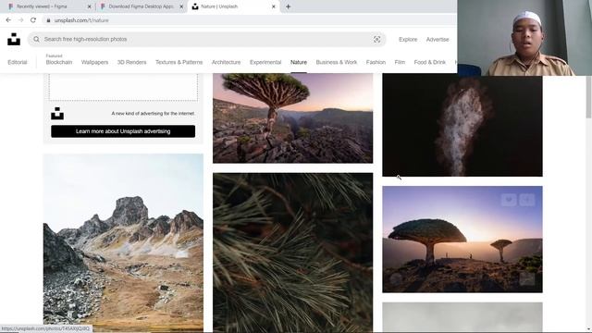Screen dimensions: 592x333
Task: Open the rocky mountain peak photo
Action: click(123, 242)
